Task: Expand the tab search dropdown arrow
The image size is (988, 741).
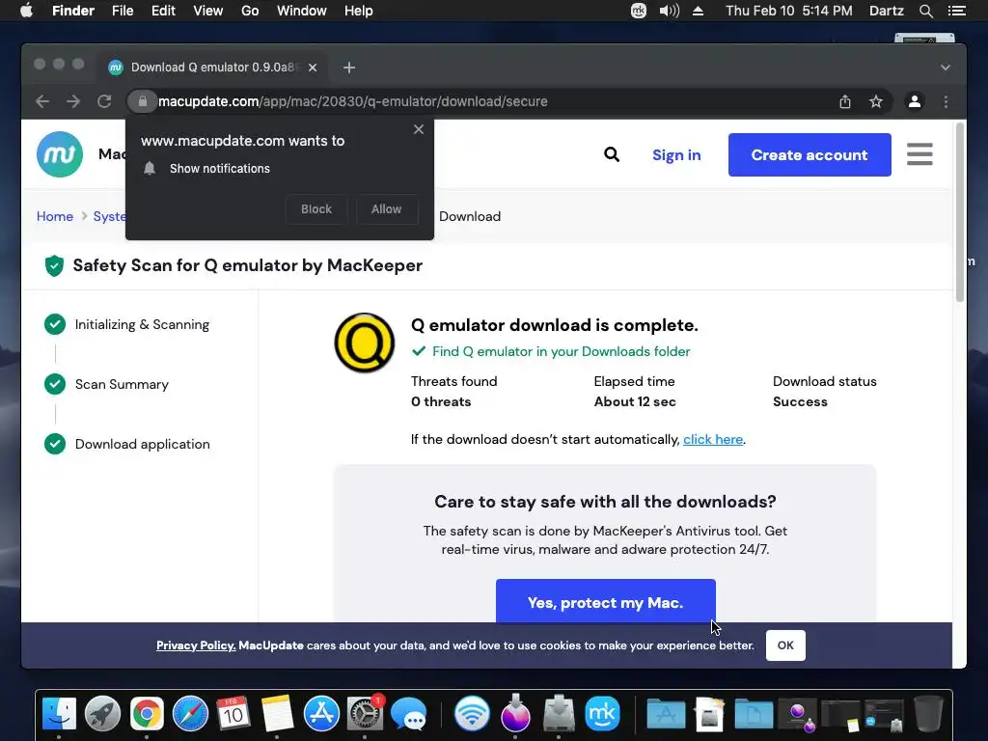Action: click(x=946, y=68)
